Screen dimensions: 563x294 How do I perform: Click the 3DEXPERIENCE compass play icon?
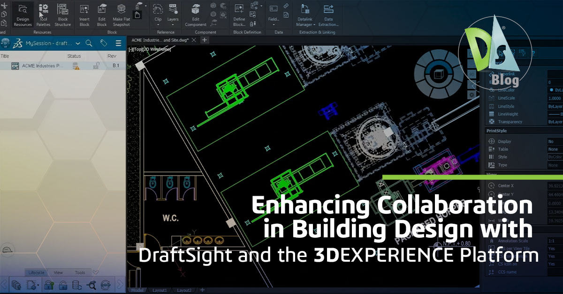[x=6, y=43]
